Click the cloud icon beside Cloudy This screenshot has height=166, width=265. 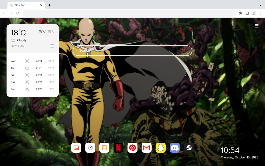[13, 40]
